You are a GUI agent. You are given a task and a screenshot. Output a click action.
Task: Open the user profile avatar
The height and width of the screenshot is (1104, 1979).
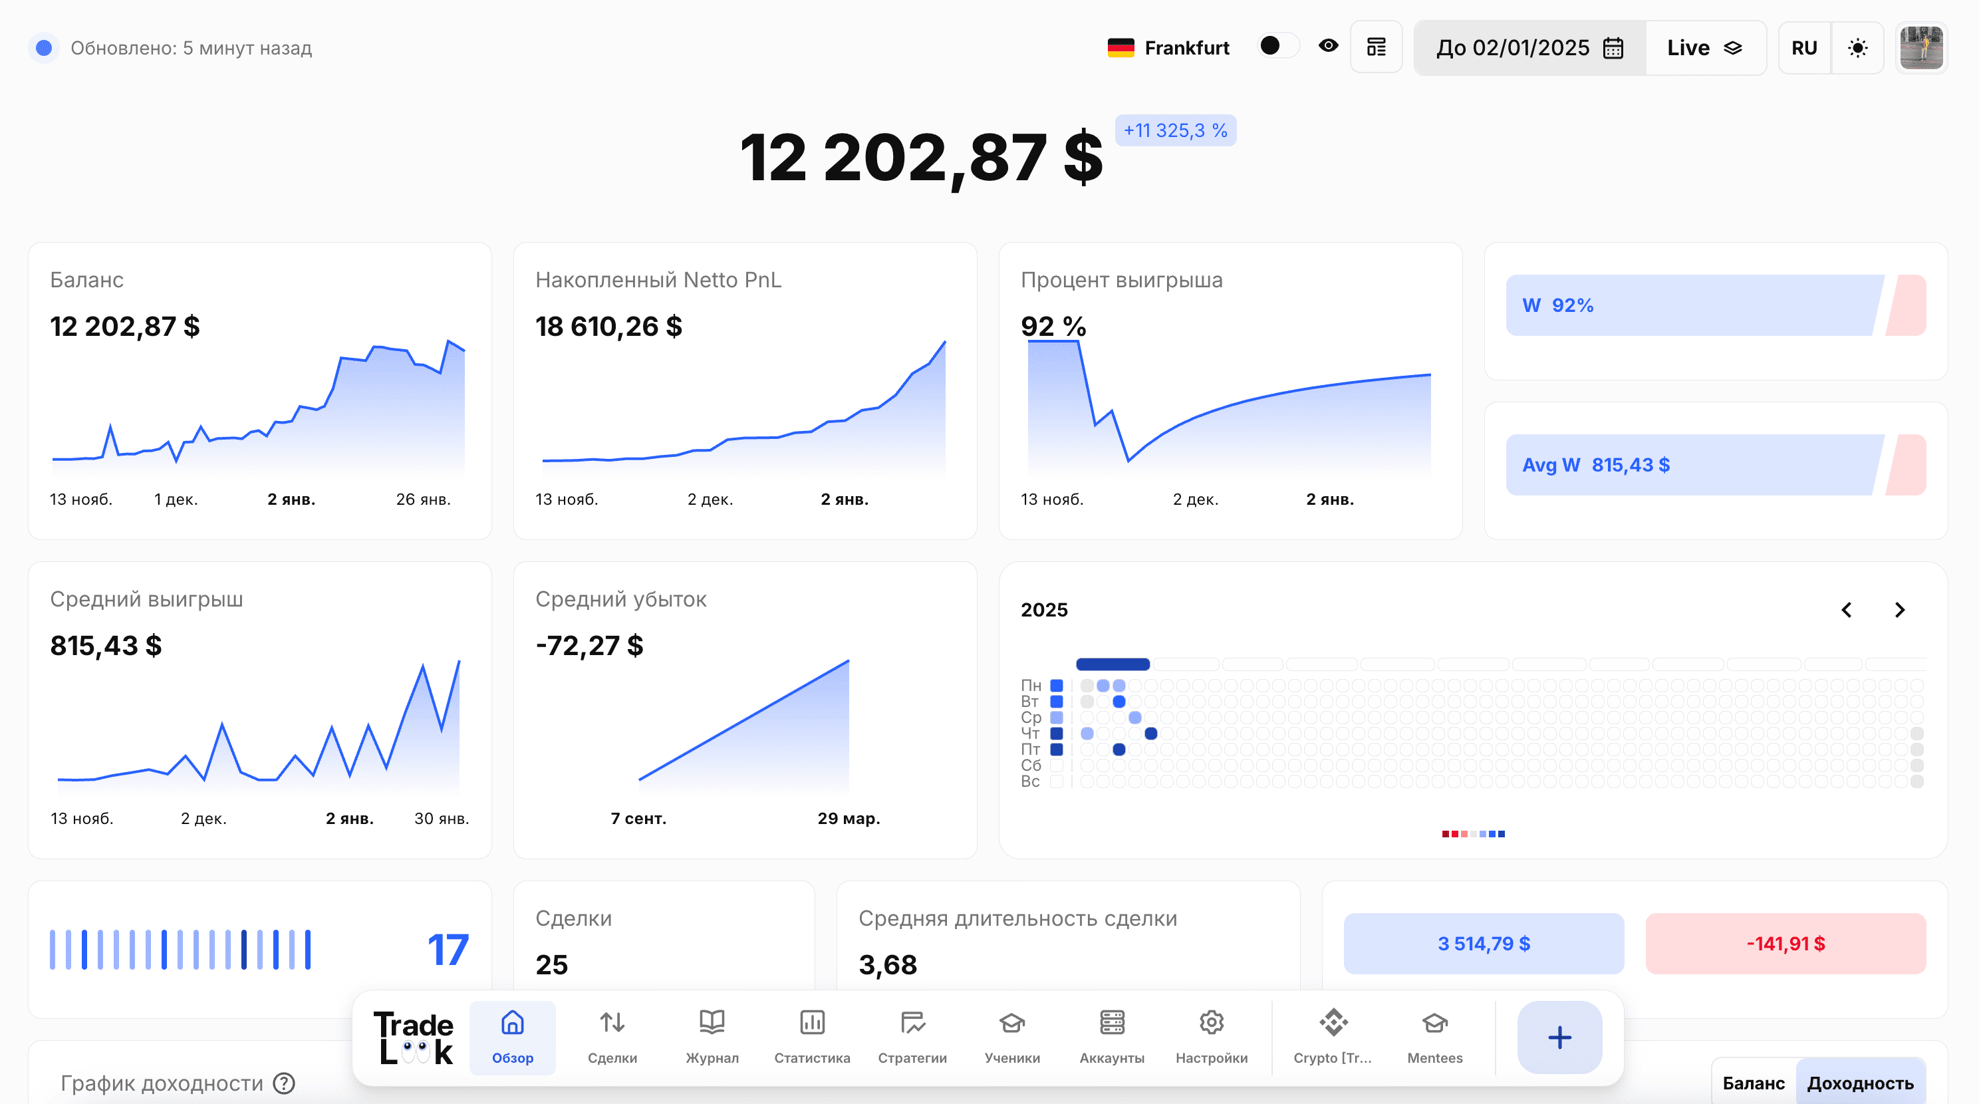pos(1920,48)
